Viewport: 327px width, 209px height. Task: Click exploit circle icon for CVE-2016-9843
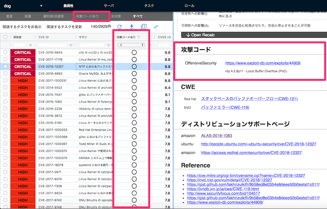tap(134, 52)
